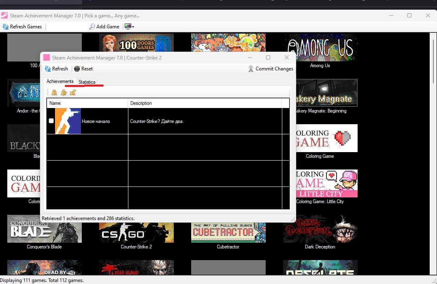Select the Desolate game thumbnail
437x284 pixels.
pos(320,267)
